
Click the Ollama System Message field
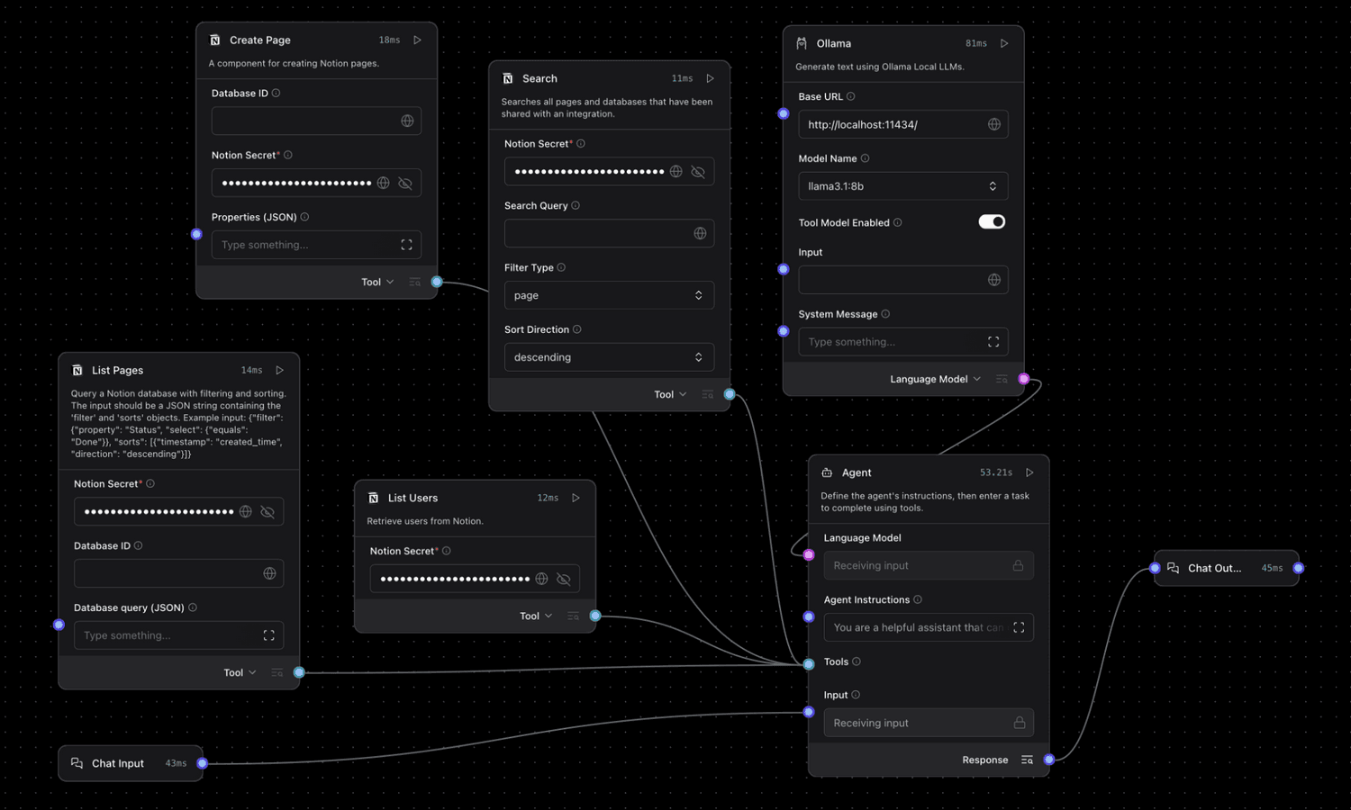(x=903, y=342)
